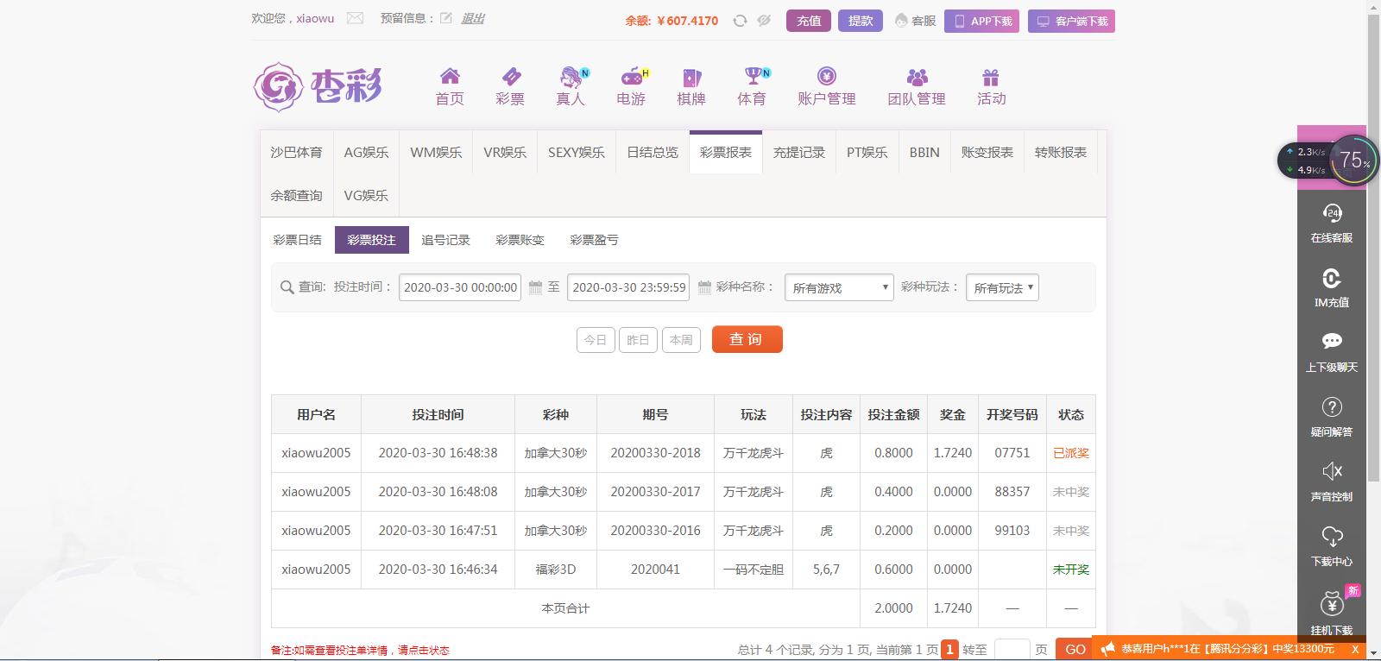Click the page number input field
The height and width of the screenshot is (661, 1381).
point(1012,649)
